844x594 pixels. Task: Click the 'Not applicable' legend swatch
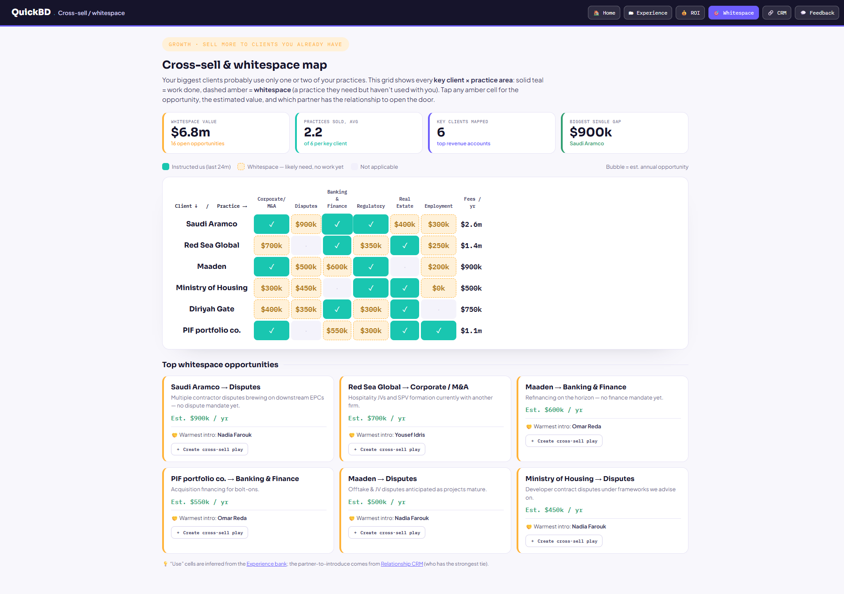coord(354,167)
